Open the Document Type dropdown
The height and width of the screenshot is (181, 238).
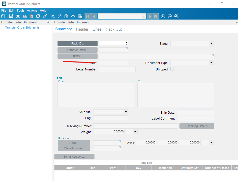212,63
